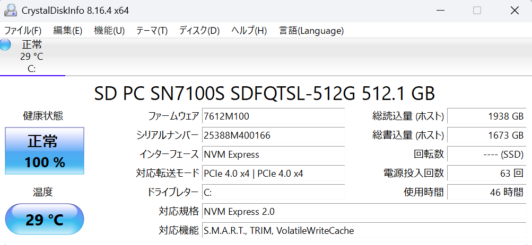Click the transfer mode field PCIe 4.0 x4

273,174
